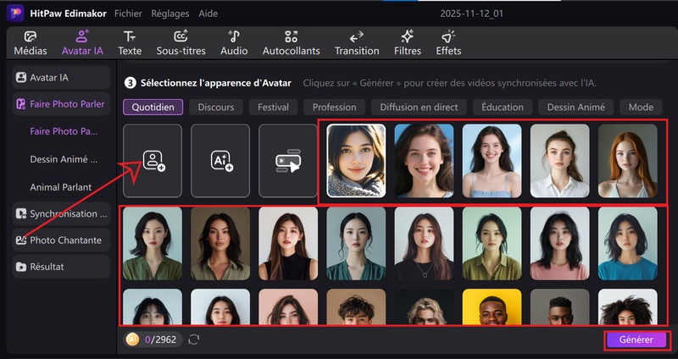Image resolution: width=678 pixels, height=359 pixels.
Task: Select the Avatar IA toolbar tab
Action: pos(82,43)
